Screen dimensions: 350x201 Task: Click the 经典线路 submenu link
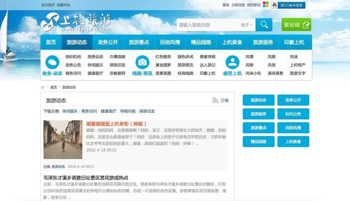[185, 73]
